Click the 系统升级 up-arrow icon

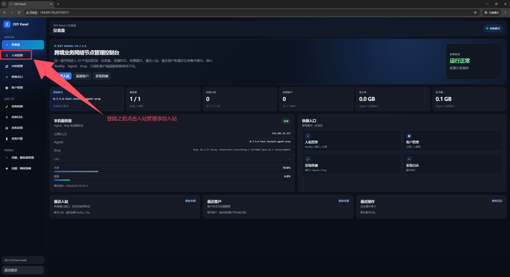(x=7, y=139)
